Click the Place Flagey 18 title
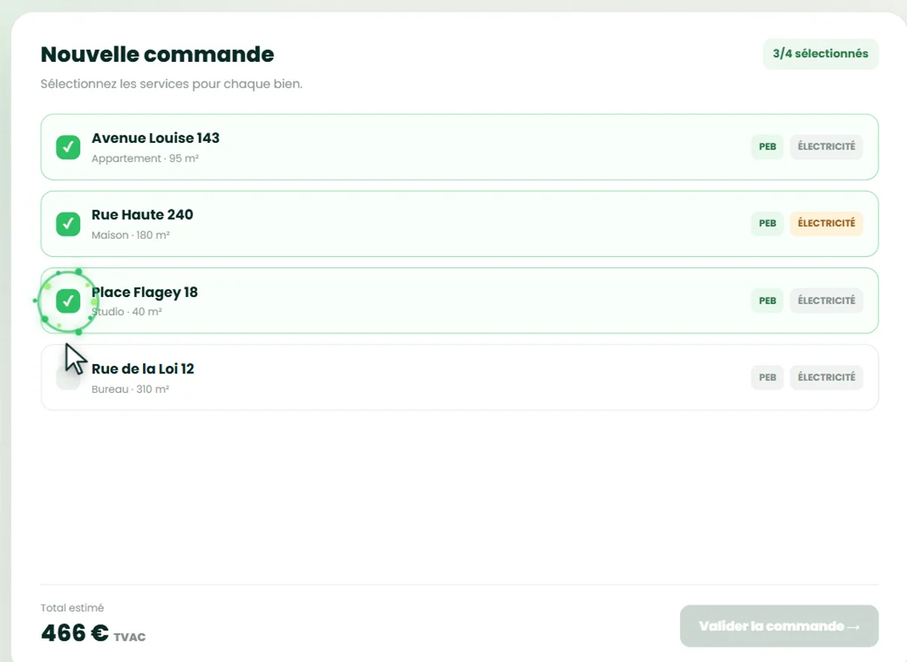Image resolution: width=907 pixels, height=662 pixels. pos(144,292)
